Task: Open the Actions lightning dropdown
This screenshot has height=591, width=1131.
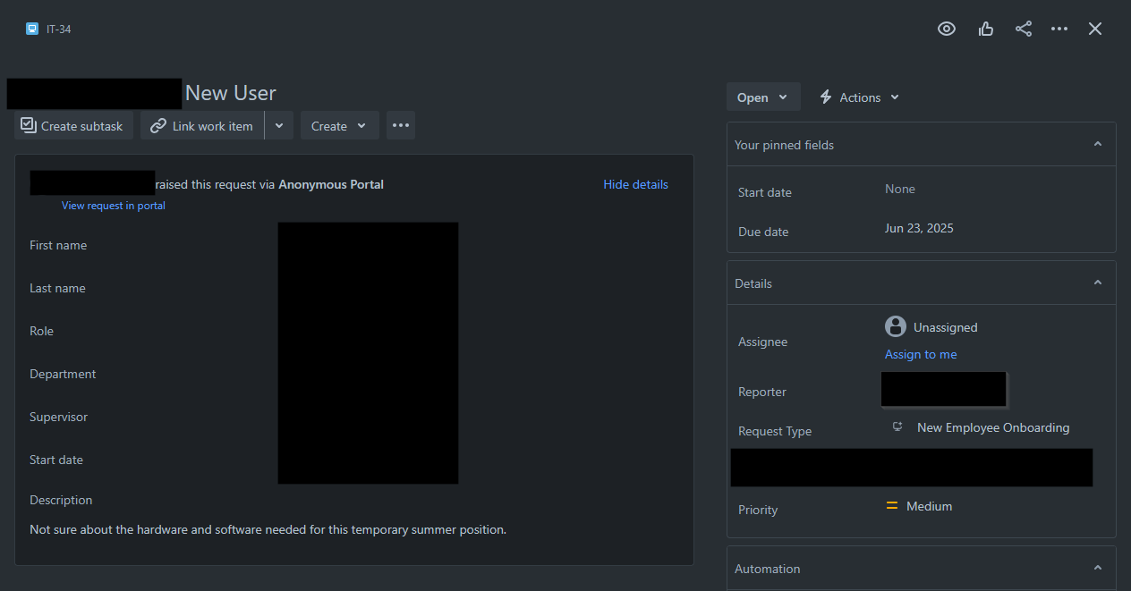Action: coord(860,97)
